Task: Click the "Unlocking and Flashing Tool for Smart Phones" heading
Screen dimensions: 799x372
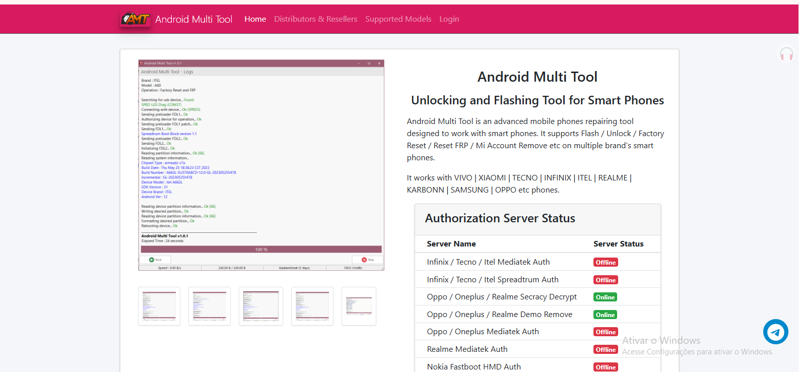Action: click(538, 100)
